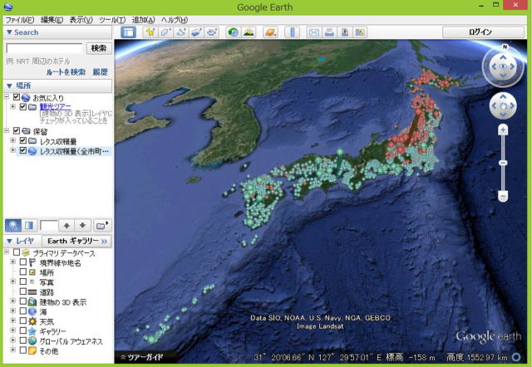
Task: Check the 天気 layer checkbox
Action: [x=24, y=321]
